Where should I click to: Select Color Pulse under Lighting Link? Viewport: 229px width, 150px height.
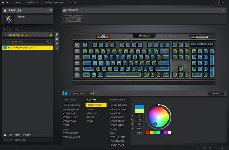click(x=117, y=121)
